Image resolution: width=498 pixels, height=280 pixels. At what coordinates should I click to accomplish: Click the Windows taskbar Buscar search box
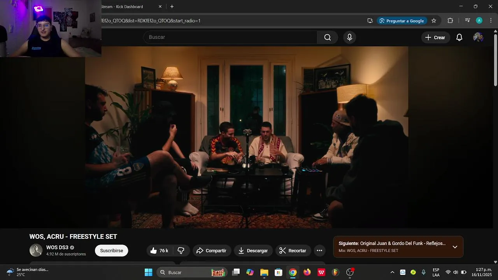(191, 272)
